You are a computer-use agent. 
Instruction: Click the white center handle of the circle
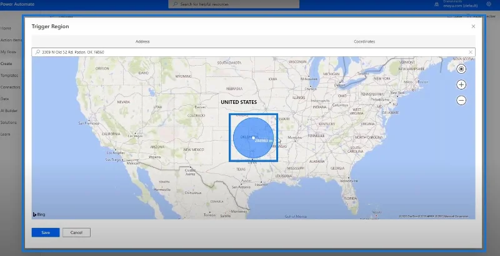pos(253,138)
